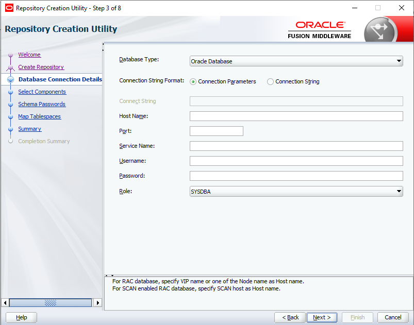Click the Summary step indicator
Viewport: 414px width, 325px height.
pos(11,129)
